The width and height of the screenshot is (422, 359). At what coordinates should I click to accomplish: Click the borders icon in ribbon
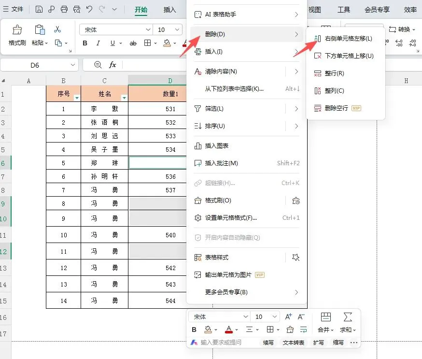tap(147, 43)
